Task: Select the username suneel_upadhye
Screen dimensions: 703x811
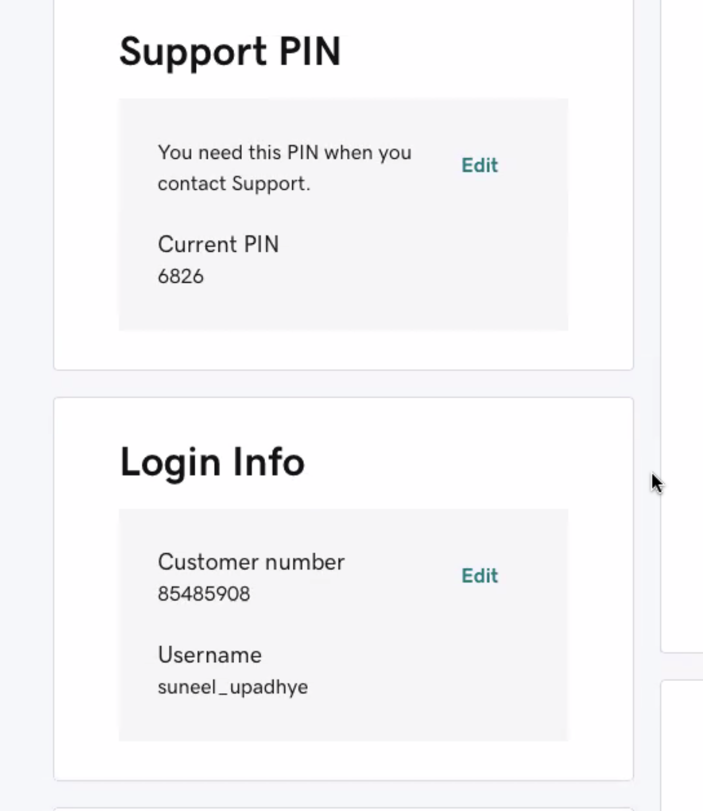Action: (x=232, y=687)
